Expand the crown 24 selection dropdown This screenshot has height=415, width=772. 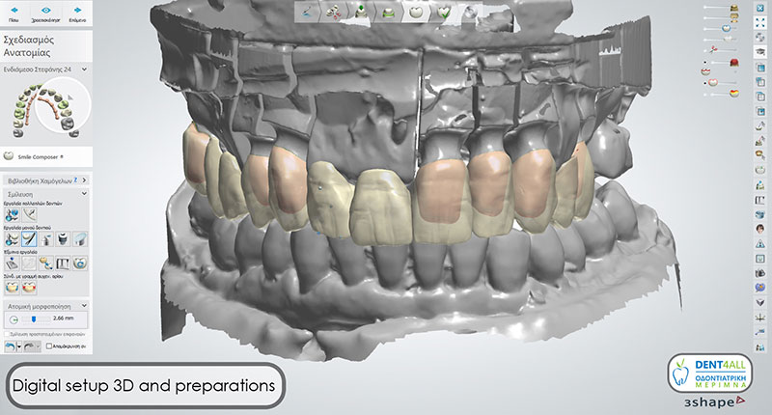(x=84, y=69)
